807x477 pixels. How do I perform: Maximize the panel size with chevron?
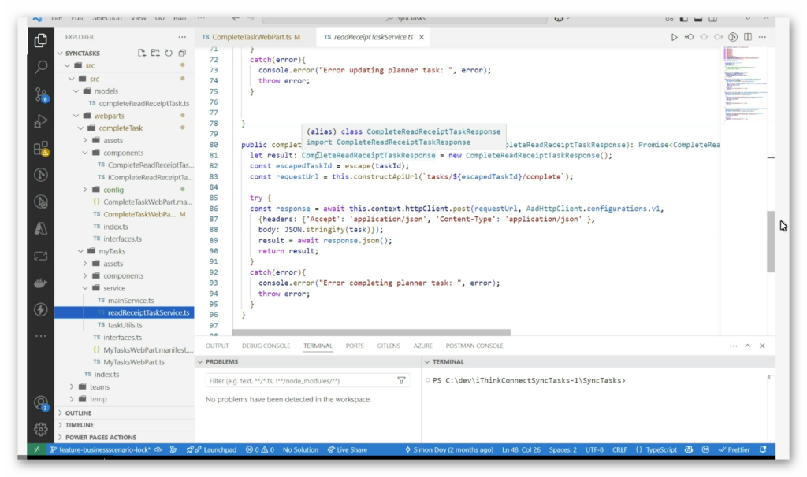pyautogui.click(x=748, y=346)
